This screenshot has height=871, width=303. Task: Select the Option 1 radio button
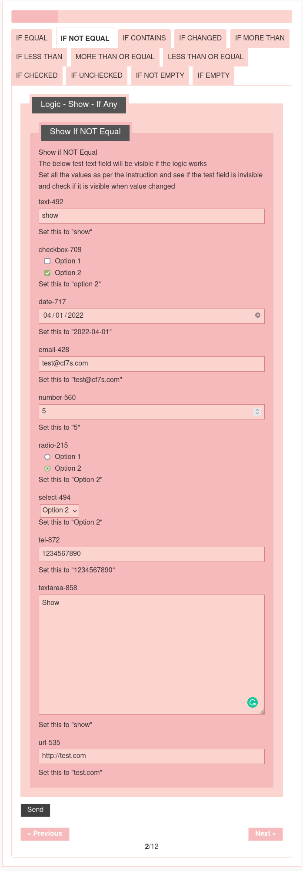click(x=47, y=457)
